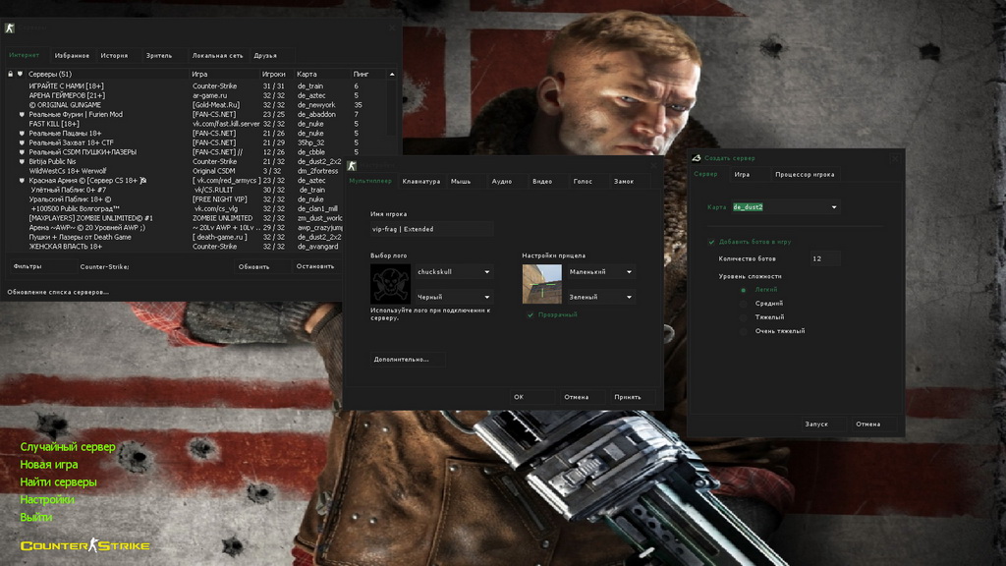Click the crosshair preview thumbnail
The height and width of the screenshot is (566, 1006).
(542, 284)
